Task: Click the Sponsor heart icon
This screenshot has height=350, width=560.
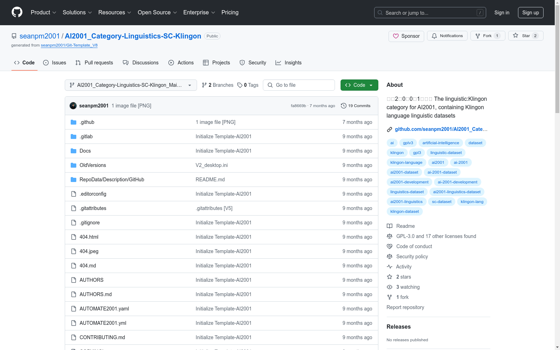Action: pos(396,36)
